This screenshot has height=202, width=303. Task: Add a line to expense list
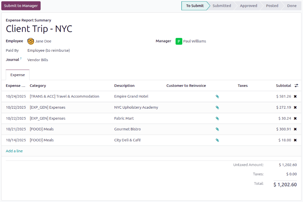pos(14,151)
